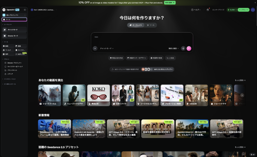Screen dimensions: 257x157
Task: Expand the 個人プロジェクト selector
Action: pos(14,15)
